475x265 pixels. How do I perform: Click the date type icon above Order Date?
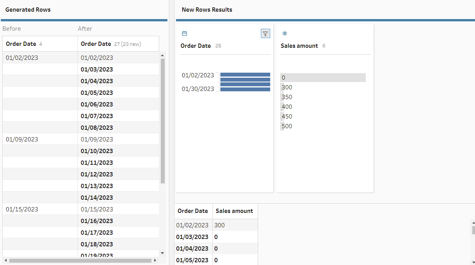click(185, 34)
